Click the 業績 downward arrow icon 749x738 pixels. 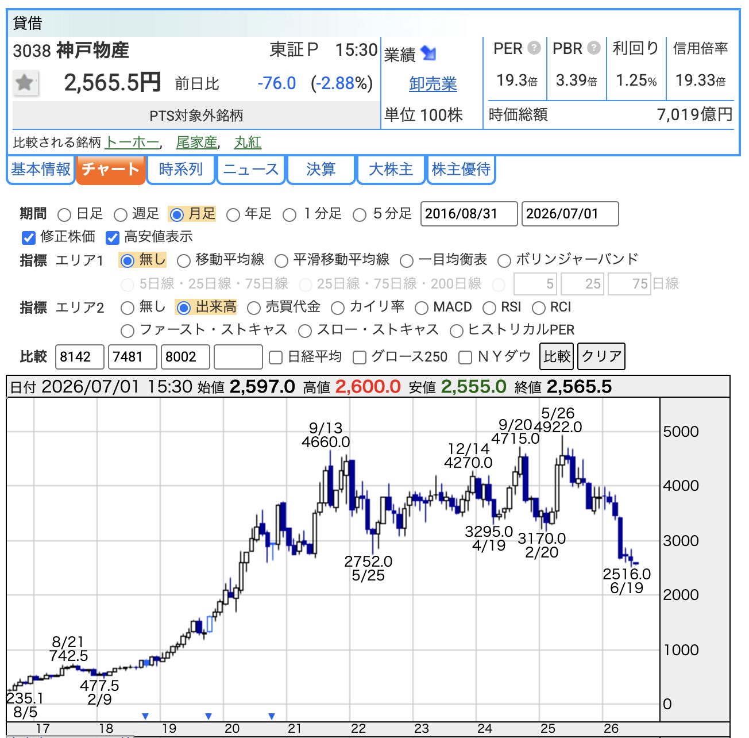click(428, 53)
